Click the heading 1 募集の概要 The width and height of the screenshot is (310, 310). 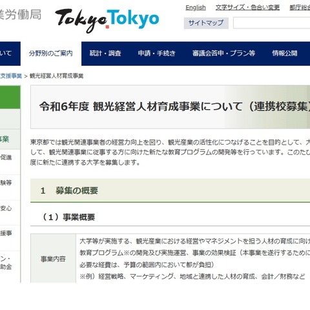69,191
